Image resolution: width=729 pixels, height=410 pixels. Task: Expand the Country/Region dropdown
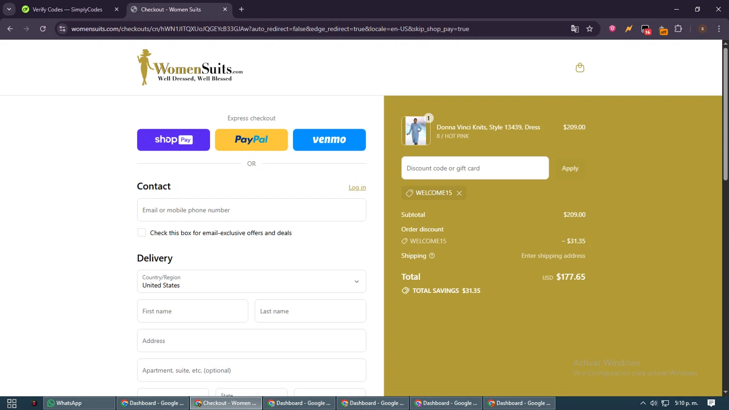point(251,281)
